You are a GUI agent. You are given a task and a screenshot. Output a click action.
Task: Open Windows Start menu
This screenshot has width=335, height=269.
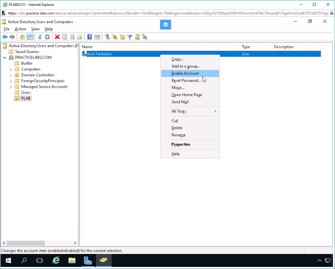tap(8, 260)
